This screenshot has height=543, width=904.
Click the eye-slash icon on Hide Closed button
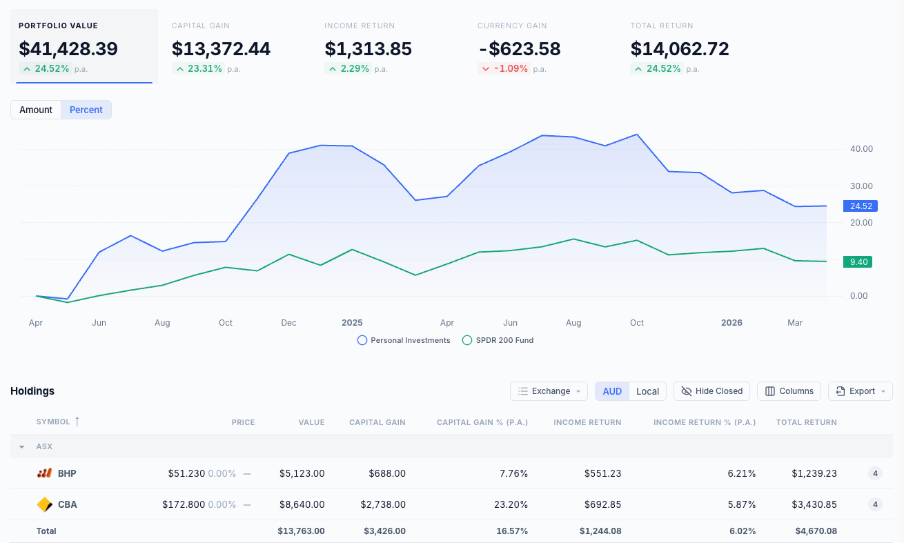[x=687, y=391]
